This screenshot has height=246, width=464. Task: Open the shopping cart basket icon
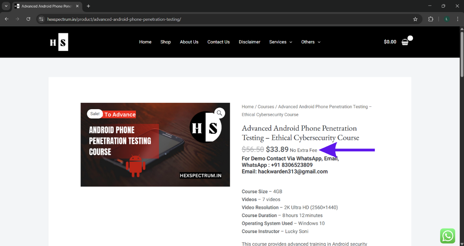tap(405, 42)
